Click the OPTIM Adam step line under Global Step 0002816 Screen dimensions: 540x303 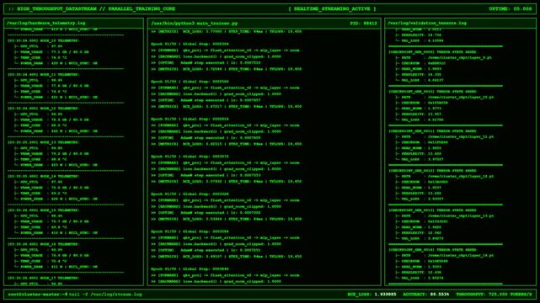pos(206,138)
